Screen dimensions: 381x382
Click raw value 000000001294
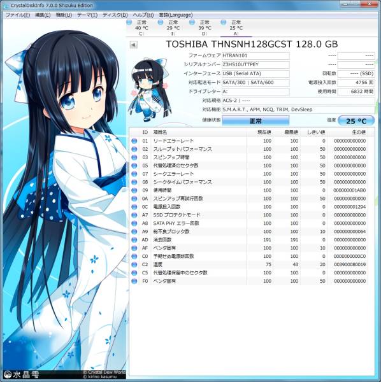pos(350,207)
